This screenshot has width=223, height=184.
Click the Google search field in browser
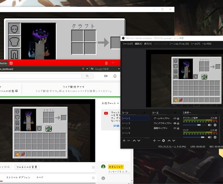point(104,69)
